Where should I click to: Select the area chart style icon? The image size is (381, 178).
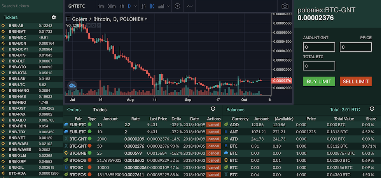pos(161,6)
